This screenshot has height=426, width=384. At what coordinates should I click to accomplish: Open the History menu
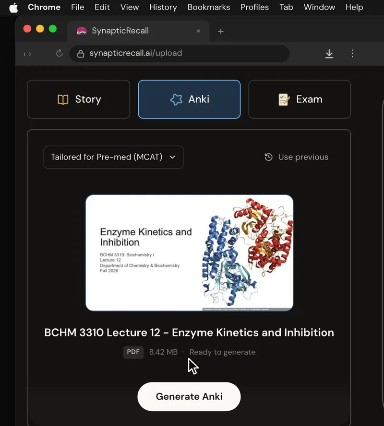[x=163, y=7]
